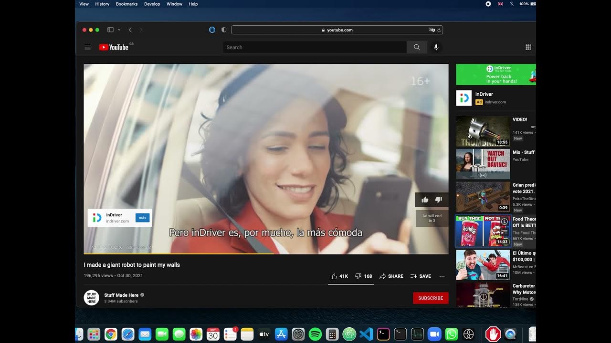Viewport: 611px width, 343px height.
Task: Click inside the YouTube search field
Action: pos(315,47)
